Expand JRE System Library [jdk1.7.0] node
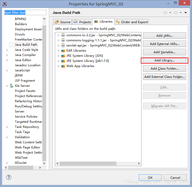The height and width of the screenshot is (187, 192). tap(58, 61)
